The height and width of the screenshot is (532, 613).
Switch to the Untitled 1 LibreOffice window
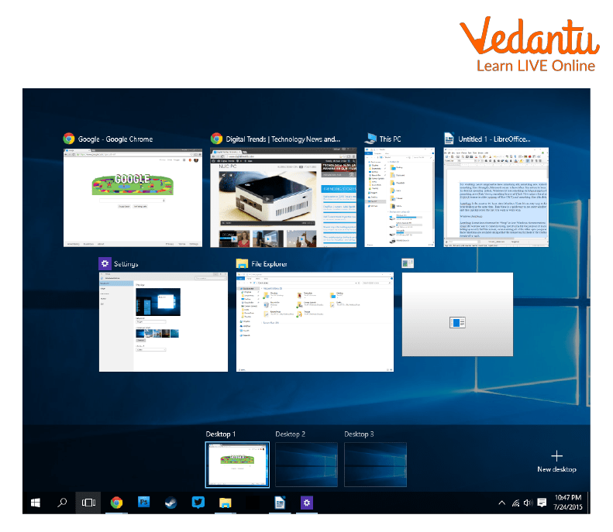(494, 197)
